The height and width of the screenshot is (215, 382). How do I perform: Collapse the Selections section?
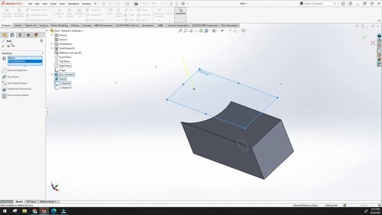click(x=42, y=53)
